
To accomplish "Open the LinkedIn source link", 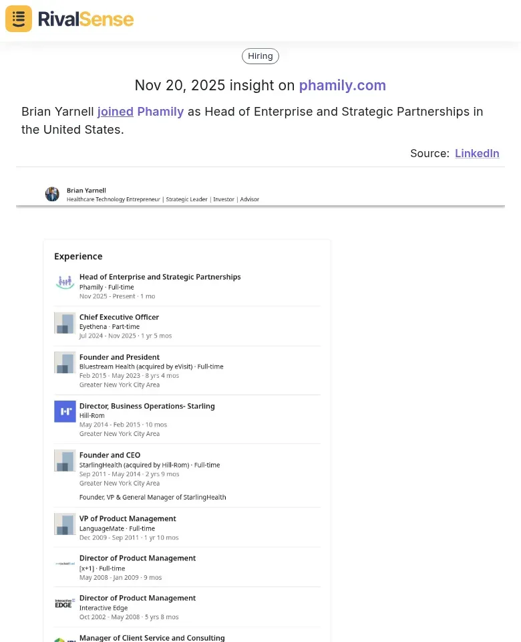I will [x=477, y=153].
